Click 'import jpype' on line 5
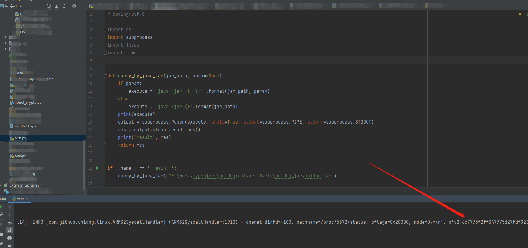The width and height of the screenshot is (528, 248). pyautogui.click(x=123, y=45)
